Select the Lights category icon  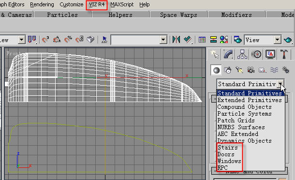(x=239, y=70)
